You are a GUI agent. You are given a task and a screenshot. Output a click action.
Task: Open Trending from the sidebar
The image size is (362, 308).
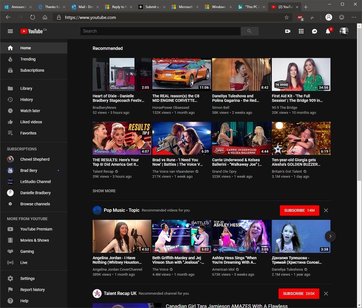click(34, 59)
